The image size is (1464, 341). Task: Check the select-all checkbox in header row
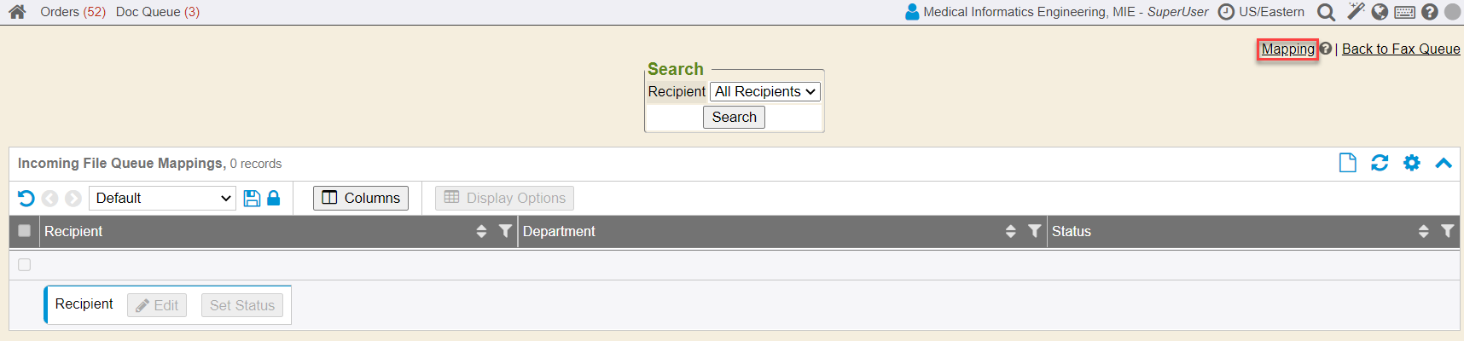coord(24,231)
